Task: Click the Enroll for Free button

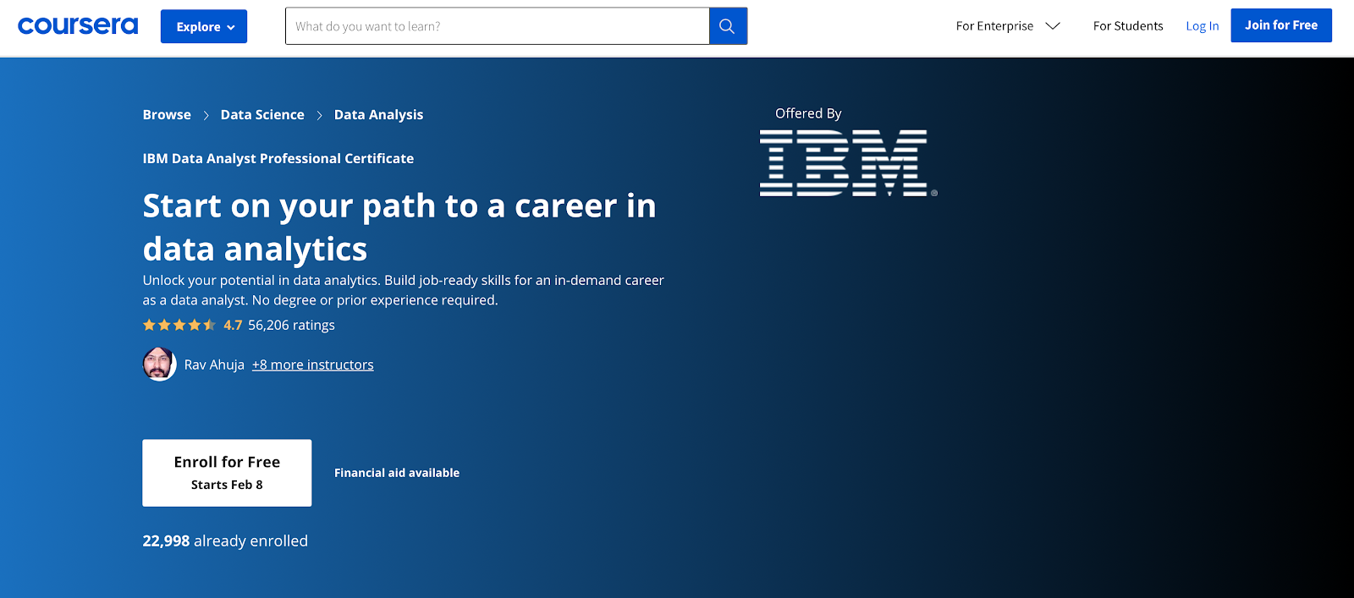Action: (x=227, y=473)
